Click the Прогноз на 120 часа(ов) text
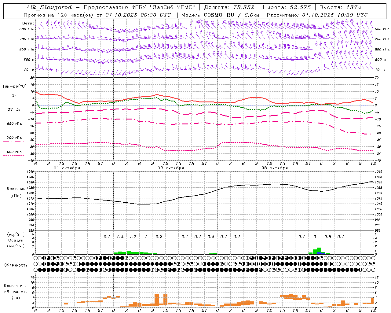This screenshot has width=391, height=313. coord(59,15)
